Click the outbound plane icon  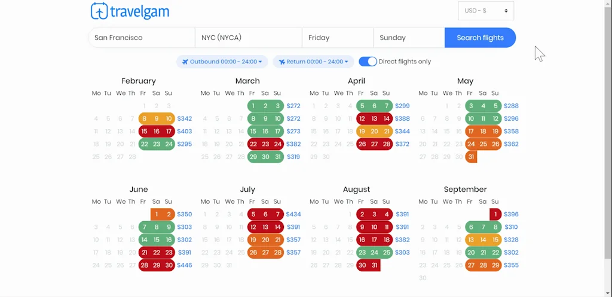point(185,62)
